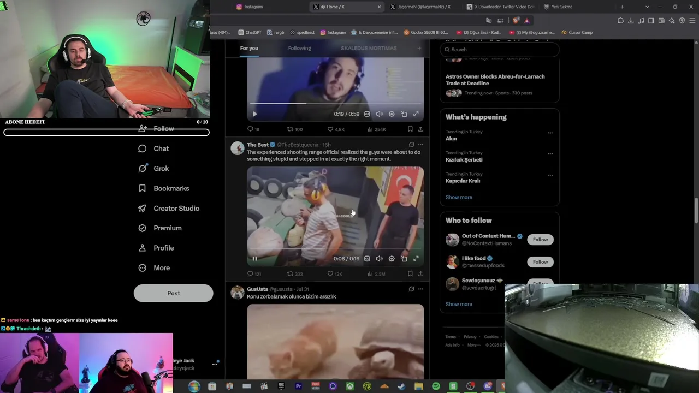Open the ChatGPT bookmark
The width and height of the screenshot is (699, 393).
[x=250, y=32]
